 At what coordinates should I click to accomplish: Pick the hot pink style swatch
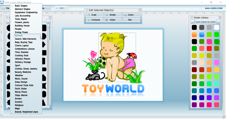click(209, 41)
